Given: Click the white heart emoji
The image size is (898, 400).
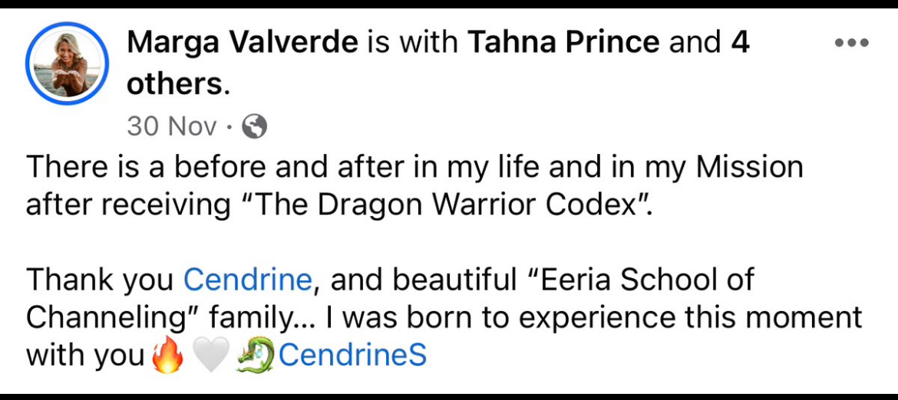Looking at the screenshot, I should click(210, 356).
